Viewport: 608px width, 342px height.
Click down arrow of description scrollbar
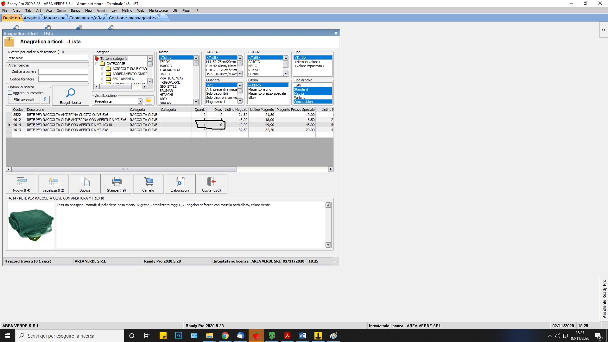[x=328, y=245]
